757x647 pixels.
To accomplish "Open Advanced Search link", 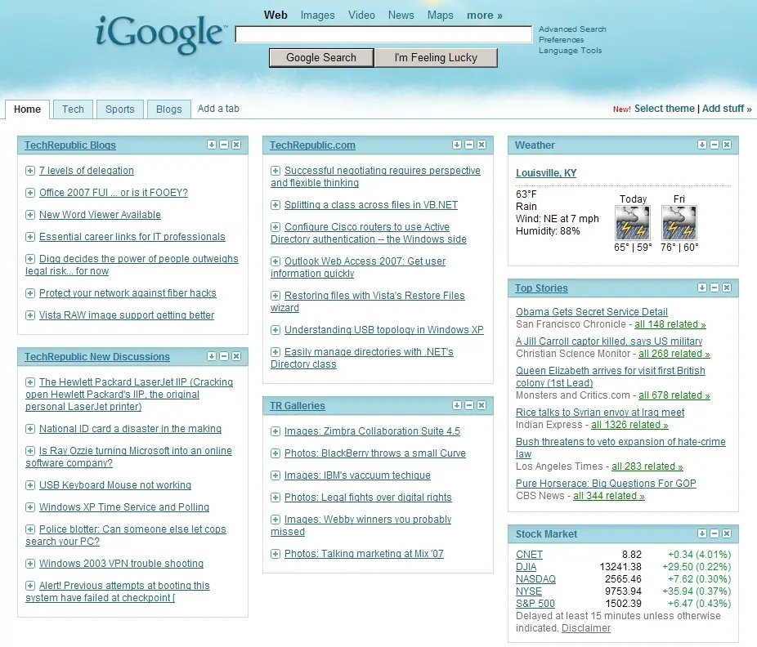I will point(572,29).
